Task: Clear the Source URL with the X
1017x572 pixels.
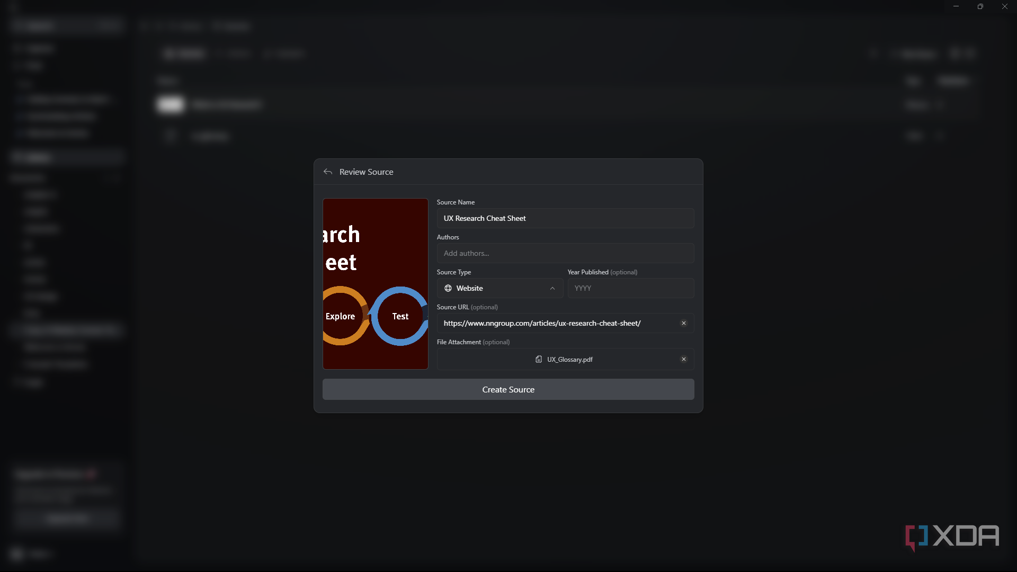Action: [683, 323]
